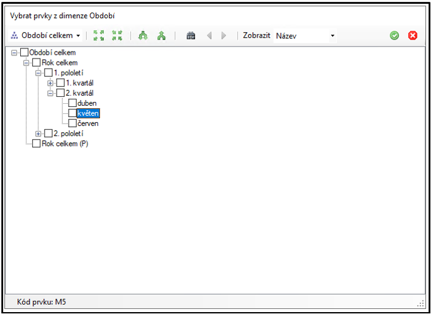Viewport: 433px width, 314px height.
Task: Expand the 2. pololetí node
Action: 38,133
